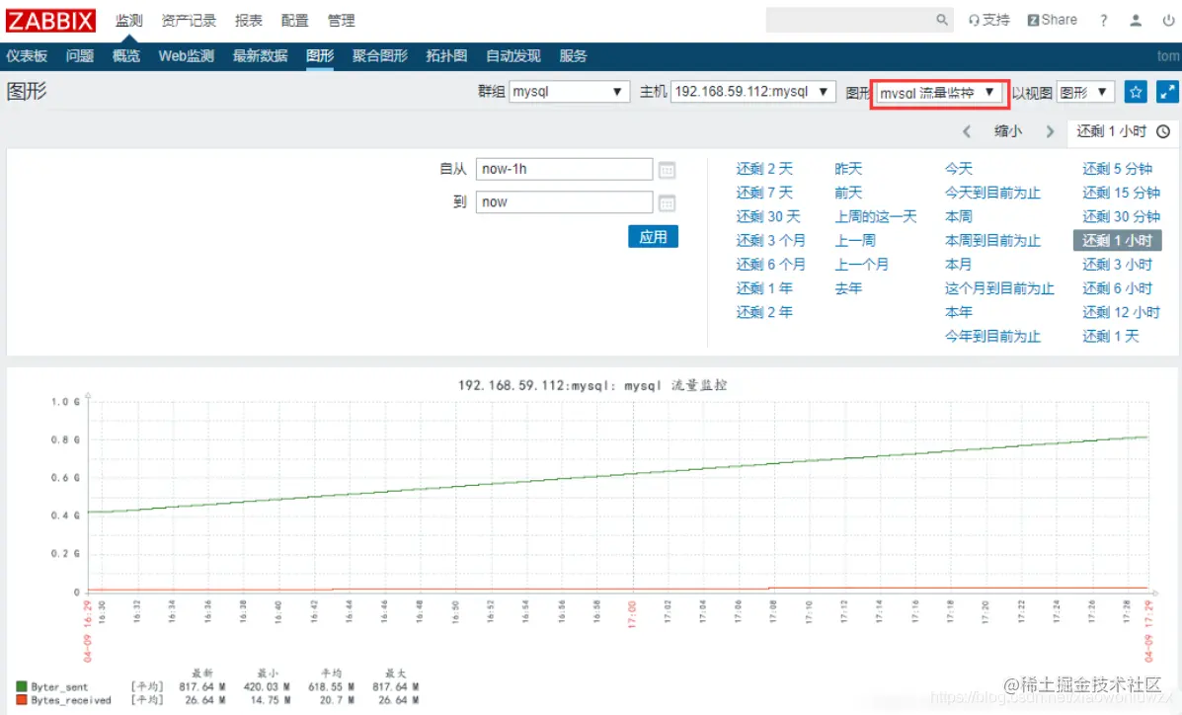Image resolution: width=1182 pixels, height=715 pixels.
Task: Select the 本周 range
Action: pyautogui.click(x=958, y=217)
